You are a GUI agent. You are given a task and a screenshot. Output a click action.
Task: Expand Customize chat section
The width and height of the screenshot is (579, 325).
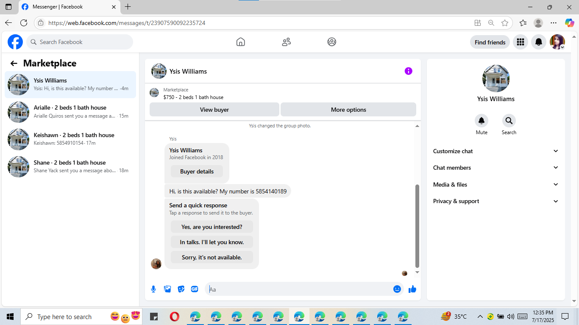[x=495, y=151]
